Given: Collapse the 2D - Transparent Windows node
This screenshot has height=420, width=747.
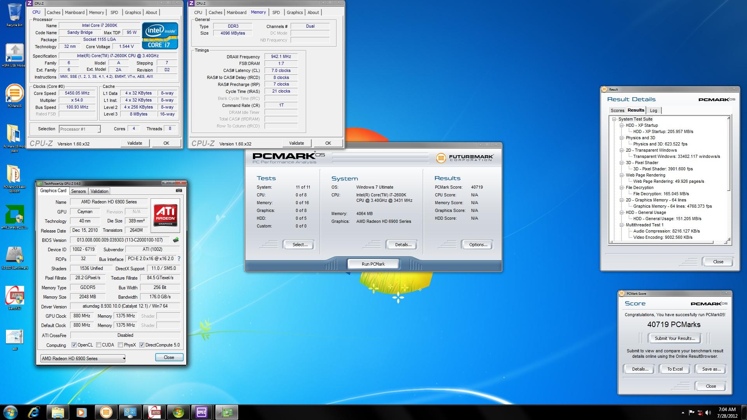Looking at the screenshot, I should pyautogui.click(x=622, y=150).
